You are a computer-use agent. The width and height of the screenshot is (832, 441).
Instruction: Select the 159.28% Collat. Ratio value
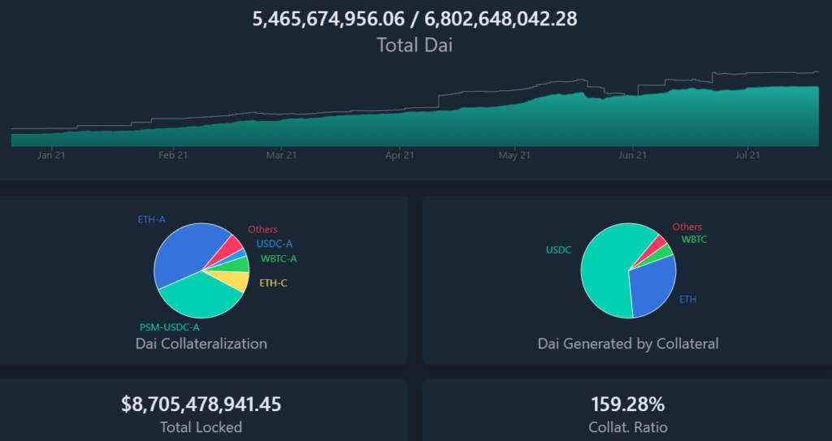pyautogui.click(x=628, y=404)
